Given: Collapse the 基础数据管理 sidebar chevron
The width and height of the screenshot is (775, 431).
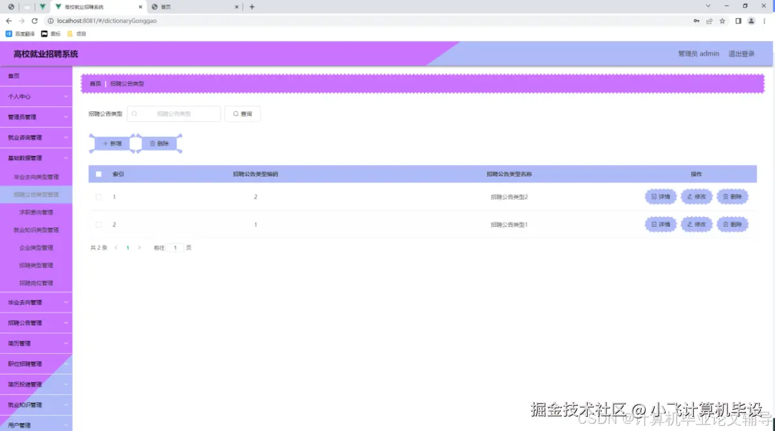Looking at the screenshot, I should [x=66, y=158].
